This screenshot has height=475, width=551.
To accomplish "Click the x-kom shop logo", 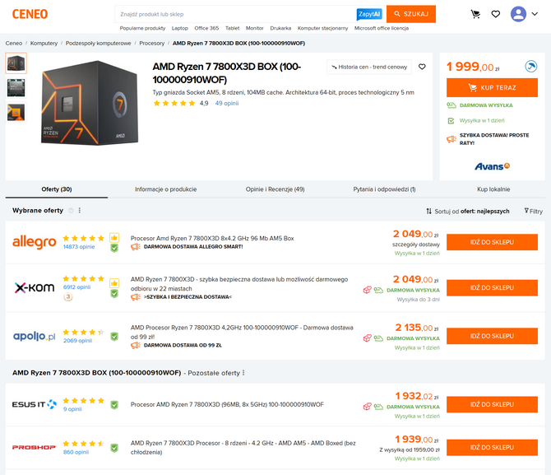I will coord(34,288).
